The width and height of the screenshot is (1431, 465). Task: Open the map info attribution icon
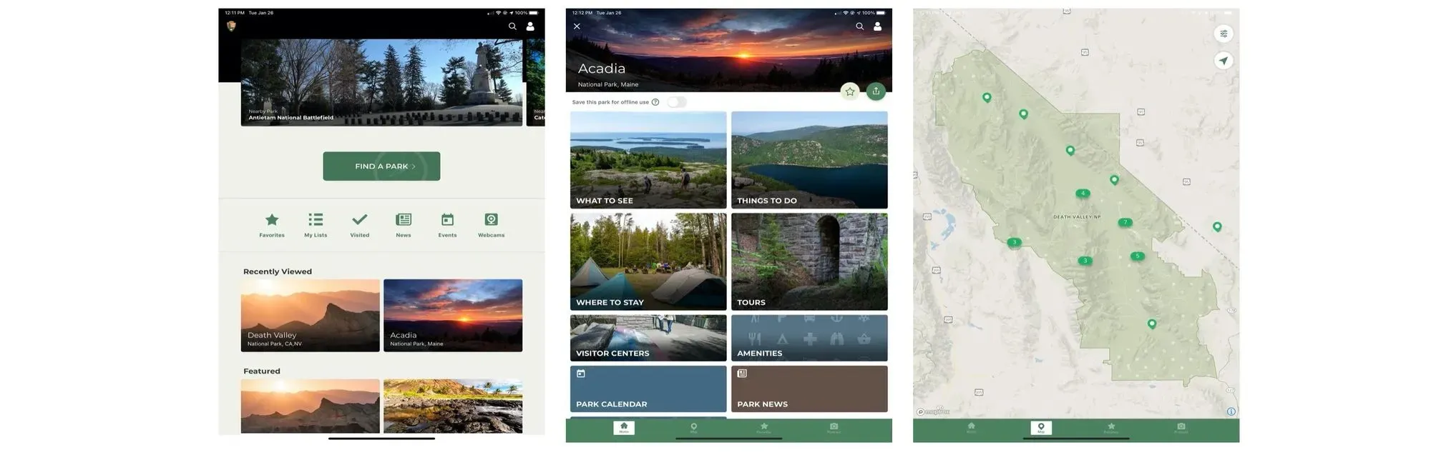[1231, 411]
